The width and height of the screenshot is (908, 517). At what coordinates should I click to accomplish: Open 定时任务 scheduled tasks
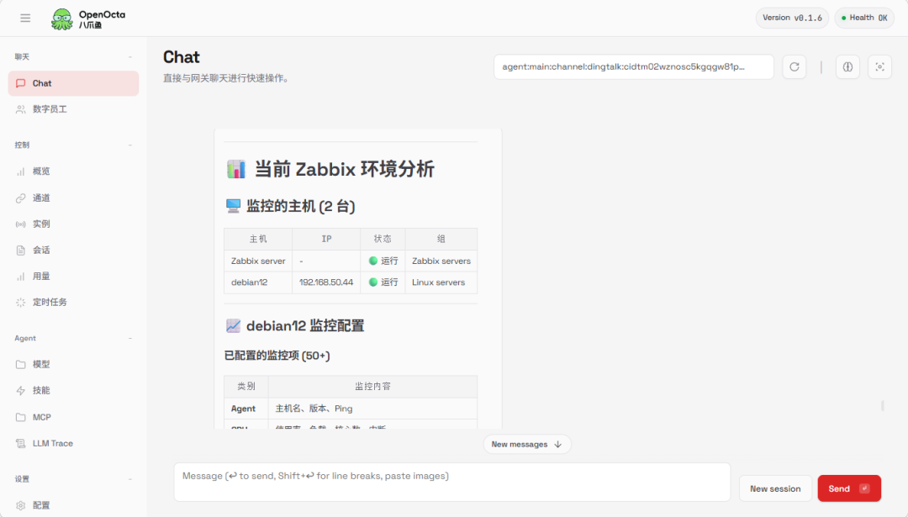(x=73, y=302)
